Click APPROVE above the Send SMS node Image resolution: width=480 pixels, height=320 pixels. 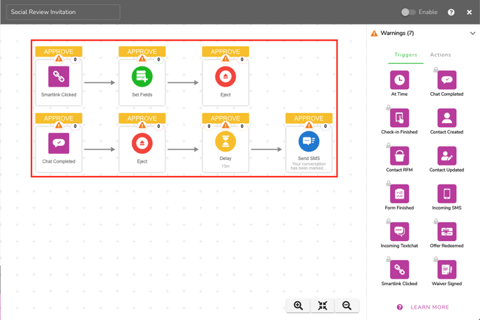tap(308, 118)
